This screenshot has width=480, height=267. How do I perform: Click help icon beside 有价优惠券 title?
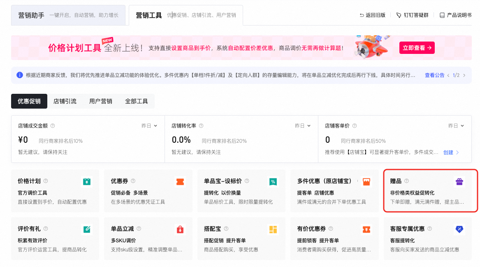[x=331, y=228]
